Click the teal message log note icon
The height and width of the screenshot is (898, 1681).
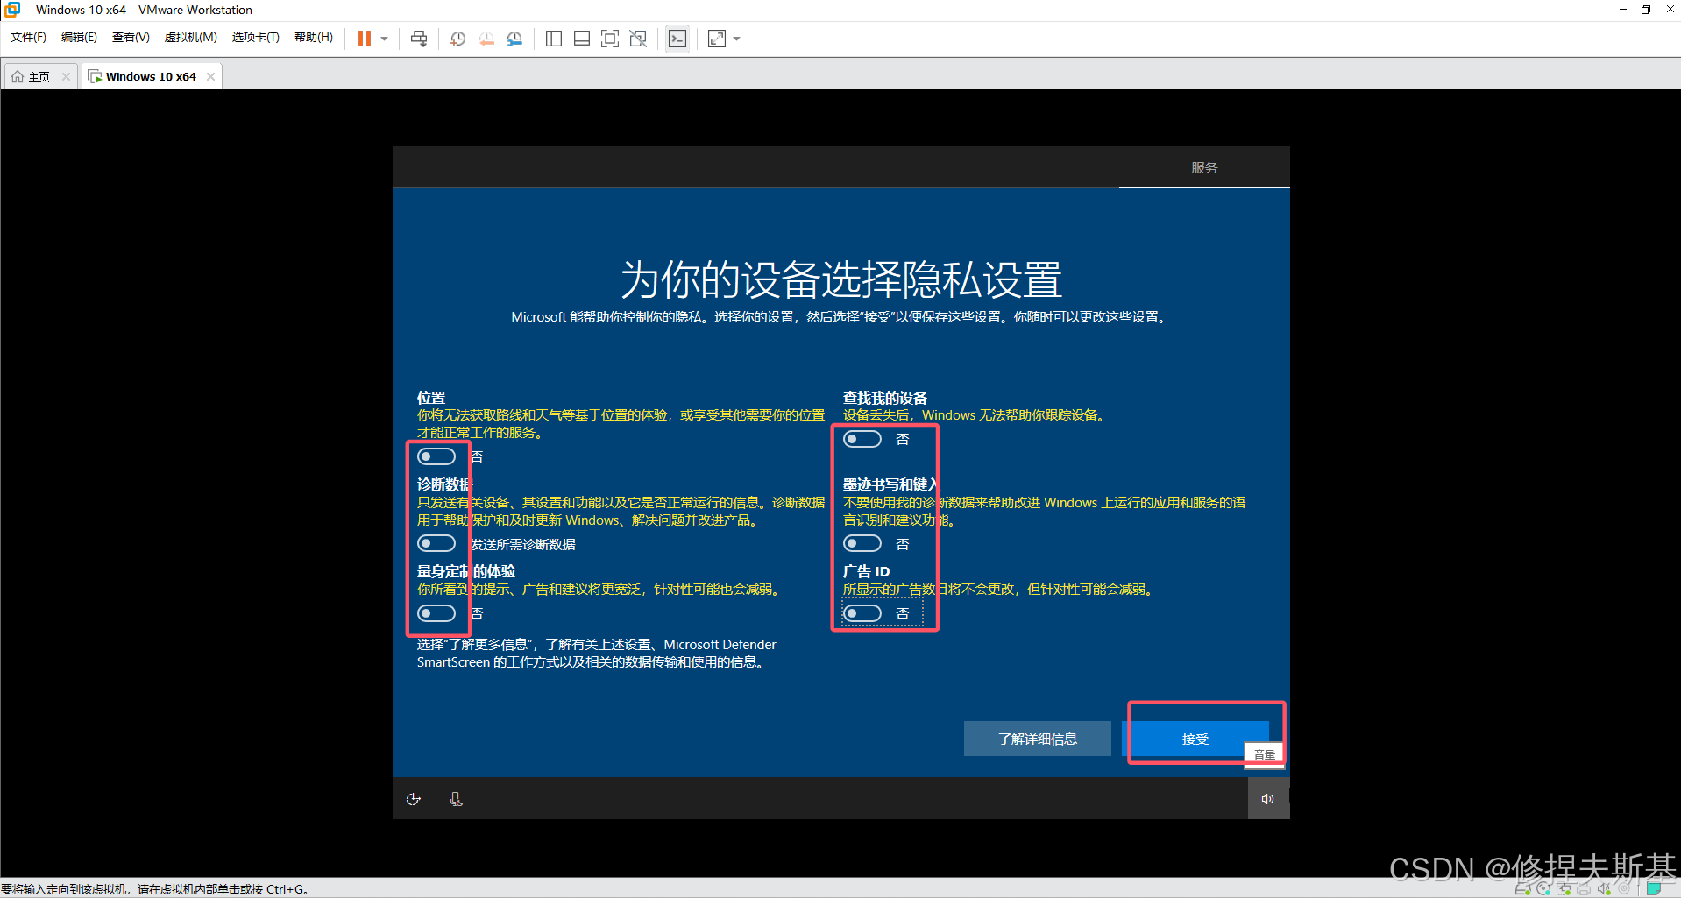[1653, 888]
